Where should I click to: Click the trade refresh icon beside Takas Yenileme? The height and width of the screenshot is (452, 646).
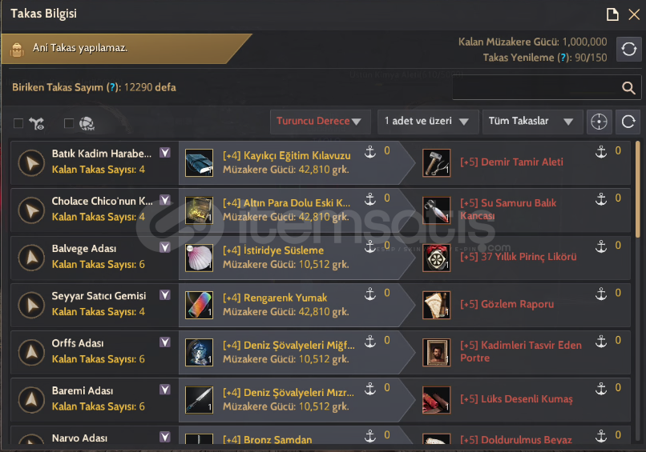pos(628,50)
